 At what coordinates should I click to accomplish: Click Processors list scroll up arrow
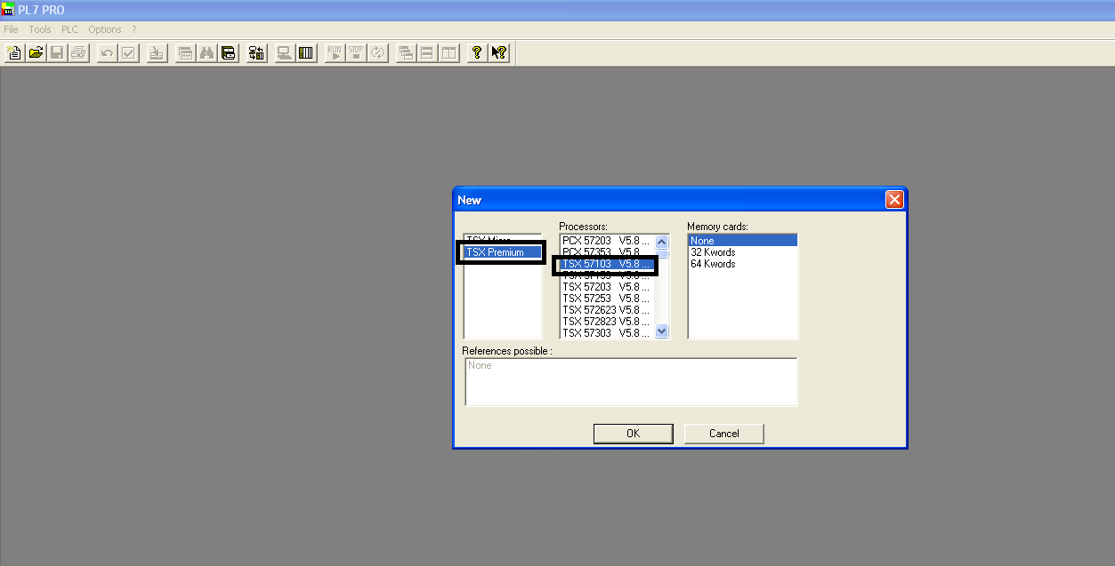(x=661, y=242)
